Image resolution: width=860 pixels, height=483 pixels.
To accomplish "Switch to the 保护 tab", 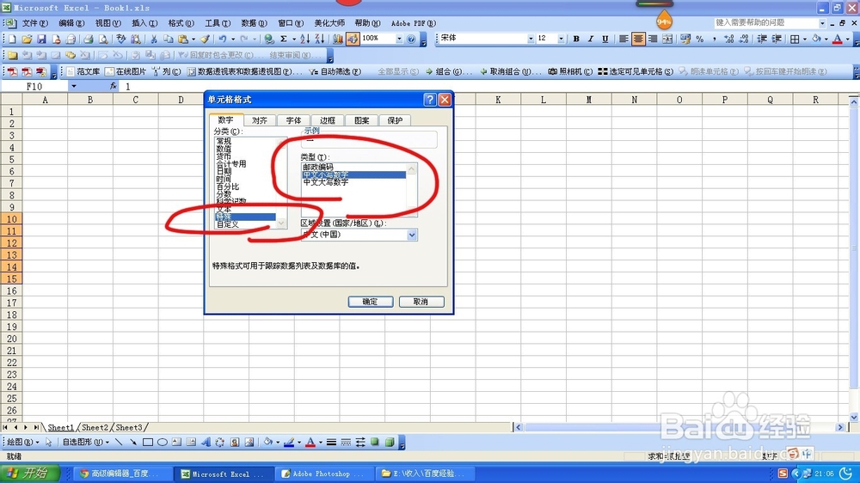I will coord(395,120).
